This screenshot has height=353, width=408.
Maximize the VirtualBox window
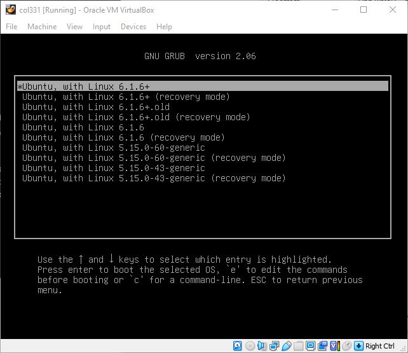(x=364, y=10)
